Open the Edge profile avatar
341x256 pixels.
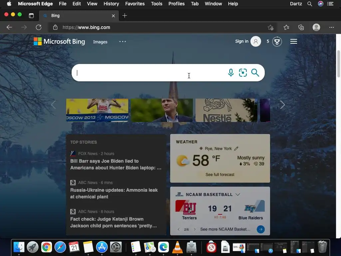pos(316,27)
